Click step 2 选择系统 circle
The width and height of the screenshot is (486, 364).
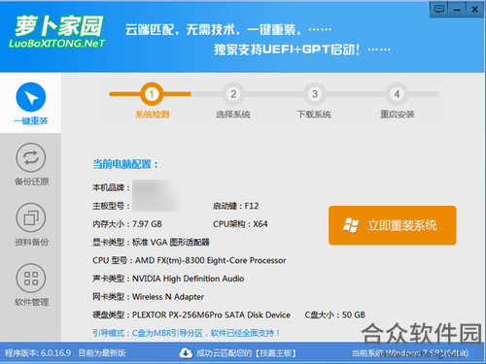point(233,94)
